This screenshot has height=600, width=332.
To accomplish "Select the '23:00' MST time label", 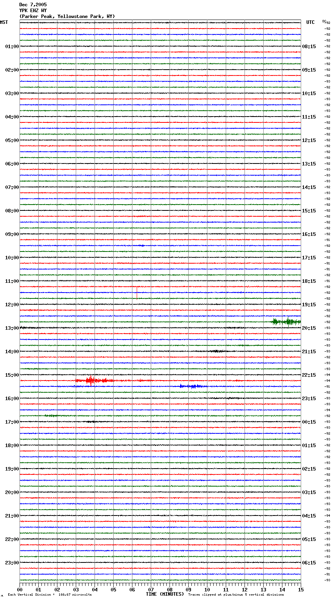I will tap(12, 563).
